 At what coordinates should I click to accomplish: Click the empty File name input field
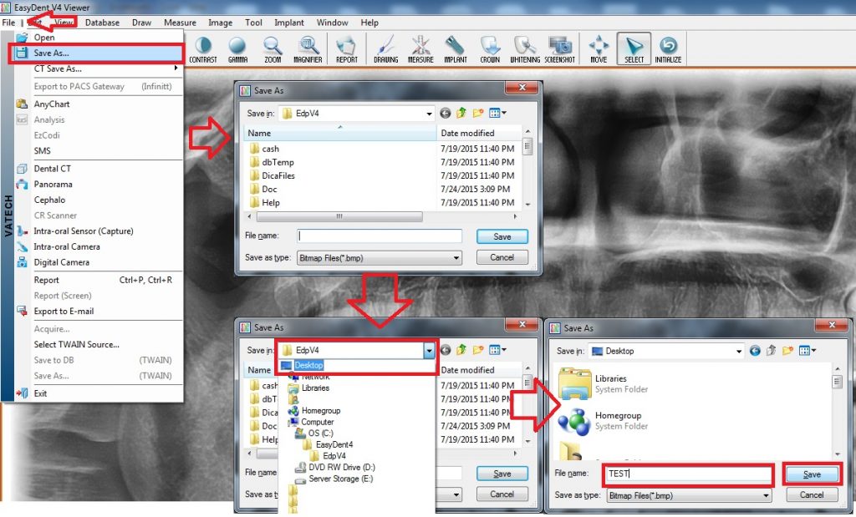coord(380,236)
